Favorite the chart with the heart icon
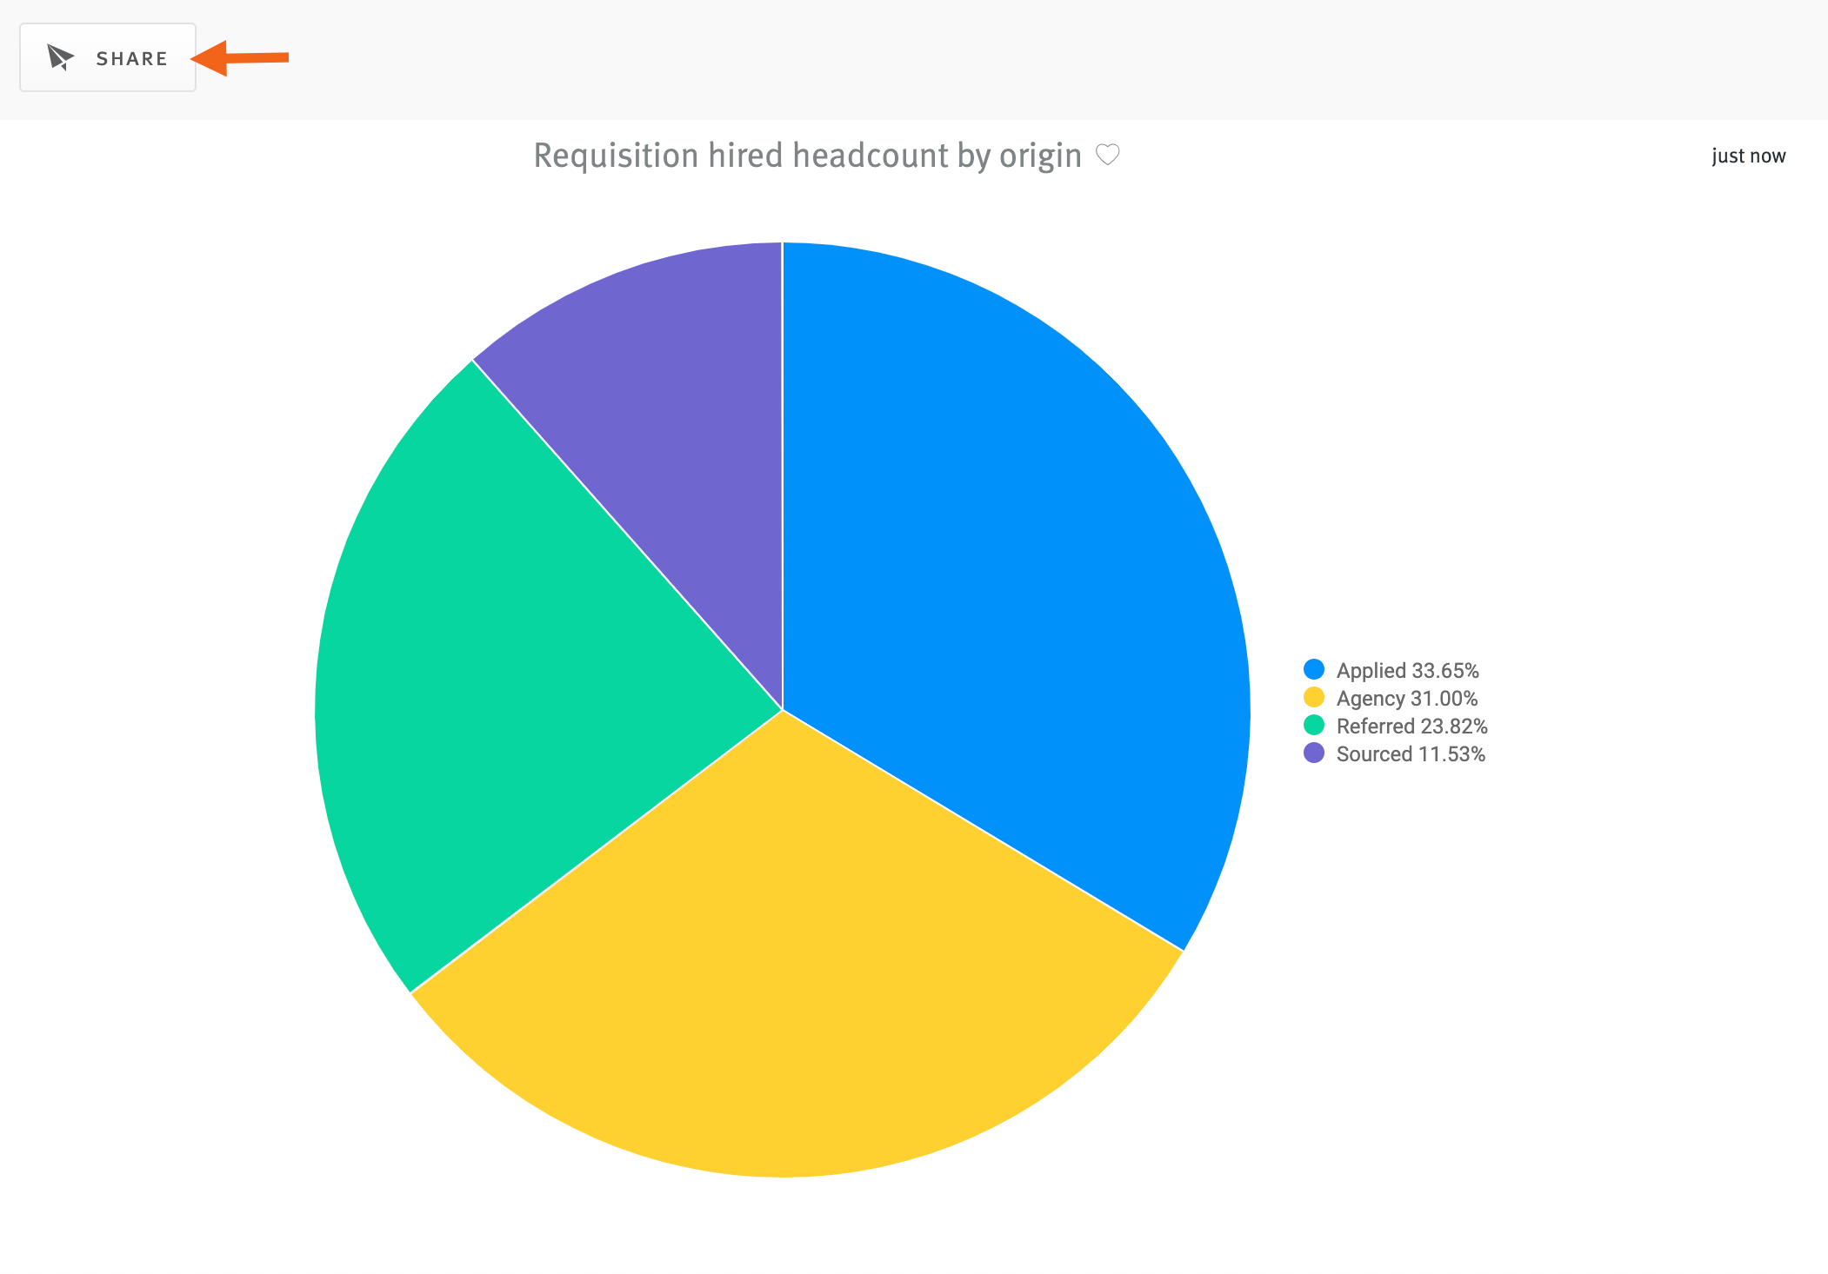 (1107, 155)
